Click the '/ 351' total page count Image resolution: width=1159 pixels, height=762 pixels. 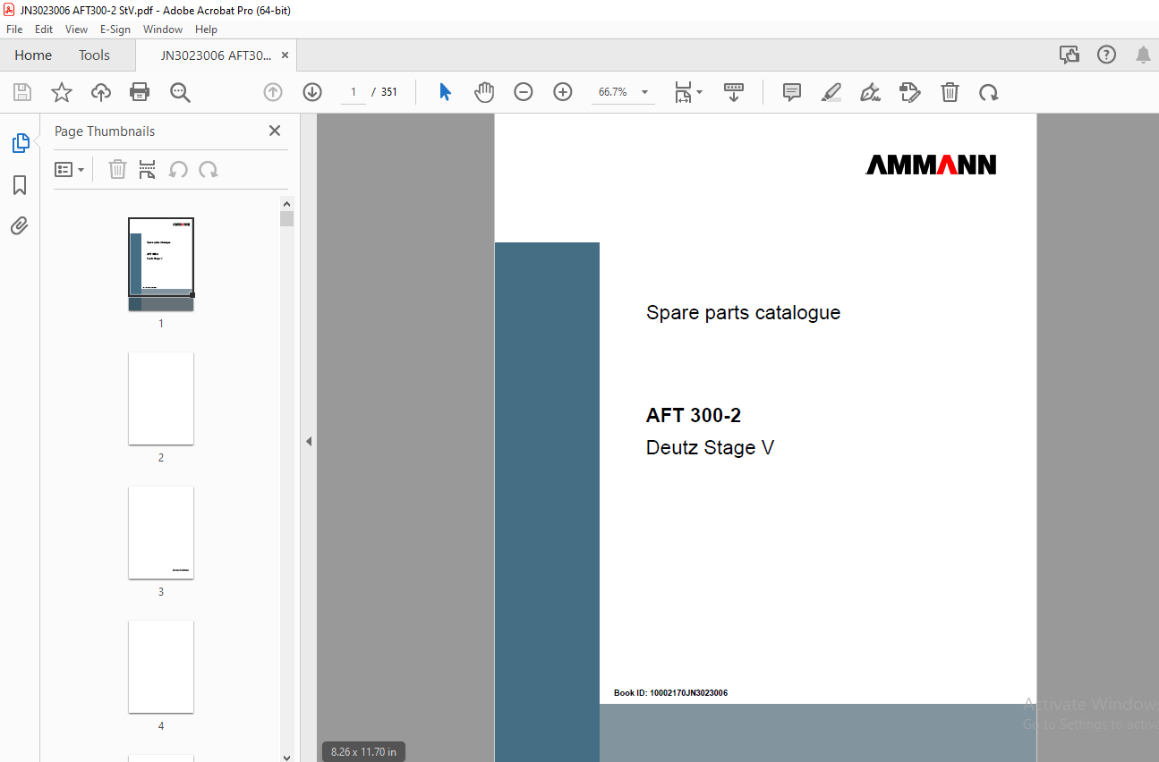[385, 92]
